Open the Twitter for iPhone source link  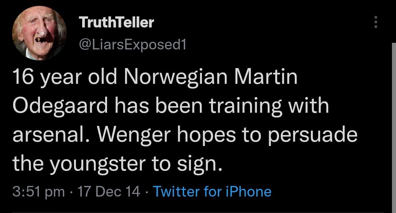(212, 191)
